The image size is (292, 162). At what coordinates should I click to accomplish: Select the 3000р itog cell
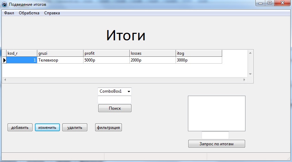pos(199,60)
